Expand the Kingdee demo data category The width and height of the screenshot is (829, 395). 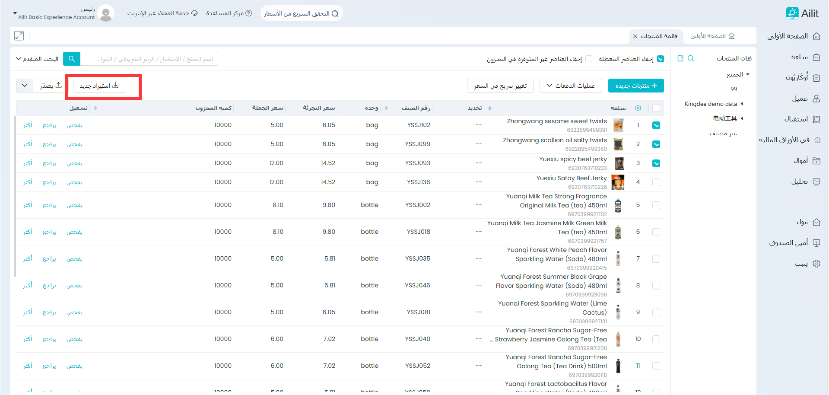point(742,104)
